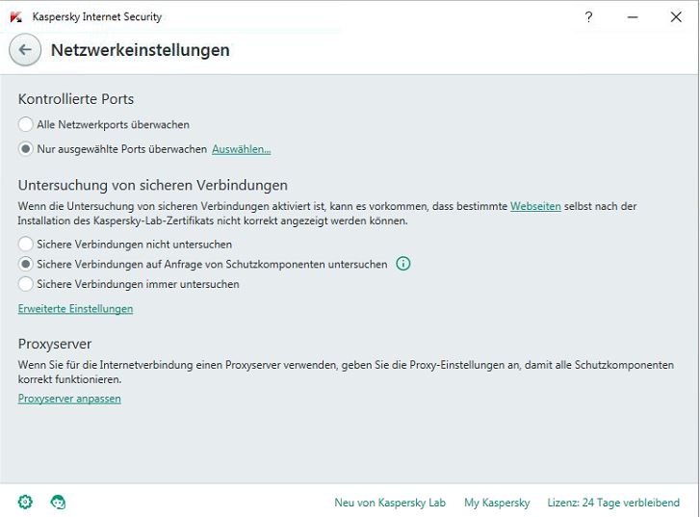Click the Kontrollierte Ports heading

[x=76, y=98]
